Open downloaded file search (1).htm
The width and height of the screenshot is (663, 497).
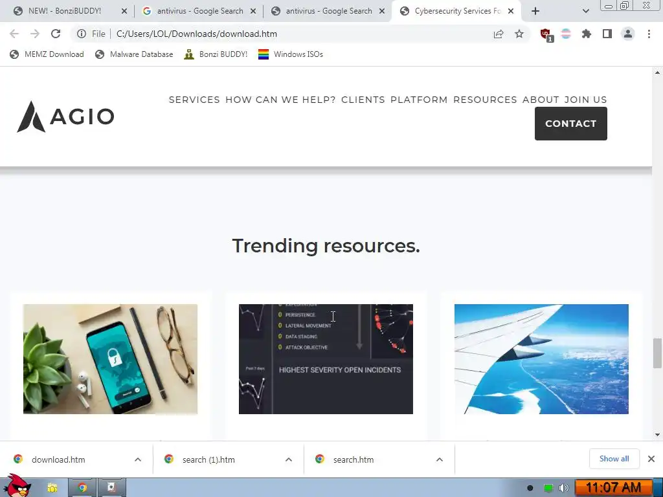tap(208, 459)
